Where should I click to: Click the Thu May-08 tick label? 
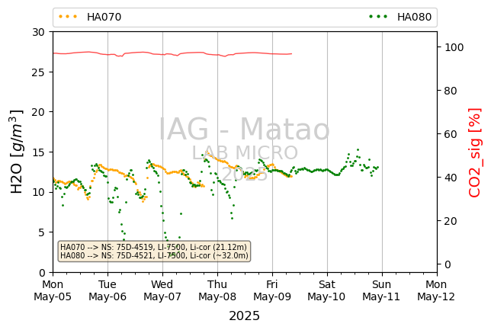point(217,290)
